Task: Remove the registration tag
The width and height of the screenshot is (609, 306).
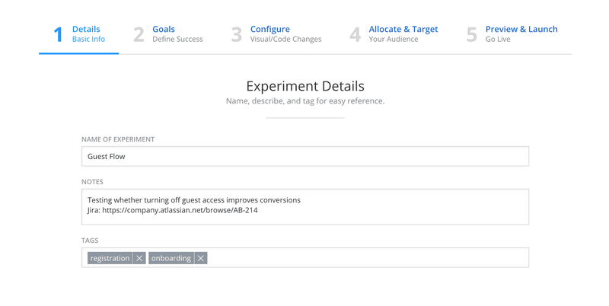Action: (139, 258)
